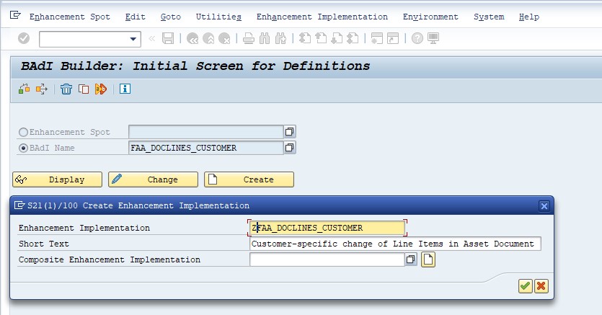Close the Create Enhancement Implementation dialog
This screenshot has height=315, width=602.
pos(544,206)
